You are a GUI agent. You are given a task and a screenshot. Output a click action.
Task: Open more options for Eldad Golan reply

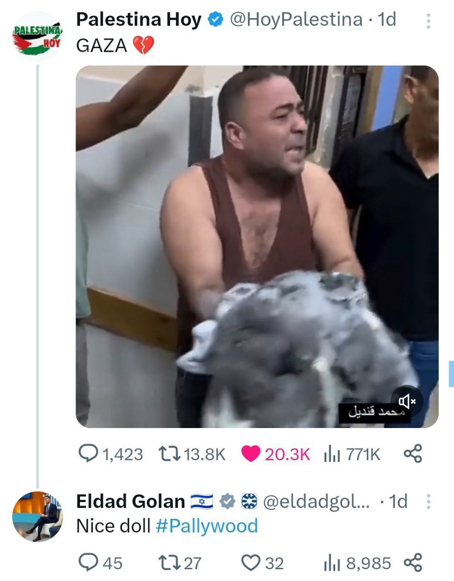[428, 502]
